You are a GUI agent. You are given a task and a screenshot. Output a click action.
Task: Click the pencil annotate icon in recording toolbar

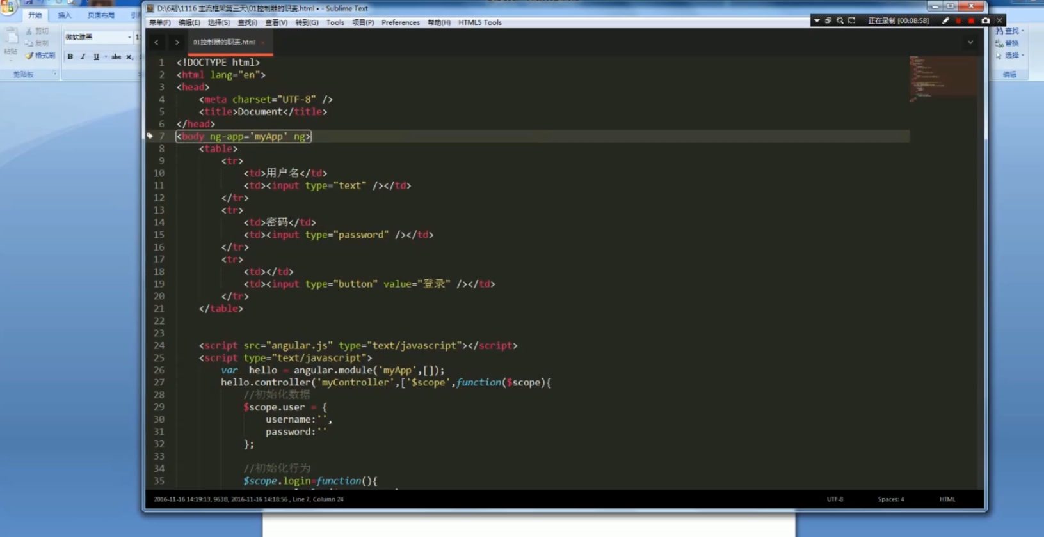[945, 20]
